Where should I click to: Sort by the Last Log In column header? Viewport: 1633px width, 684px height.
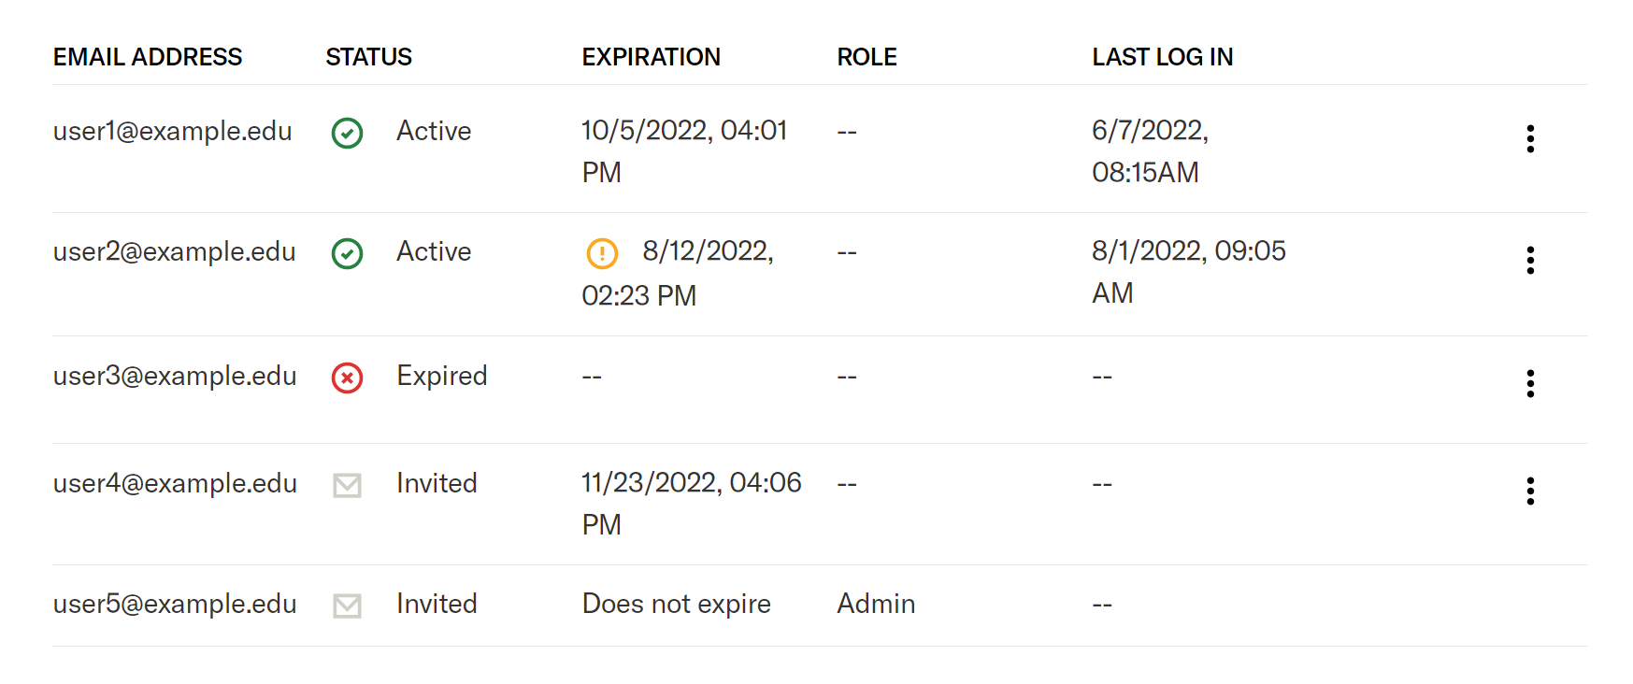tap(1162, 57)
